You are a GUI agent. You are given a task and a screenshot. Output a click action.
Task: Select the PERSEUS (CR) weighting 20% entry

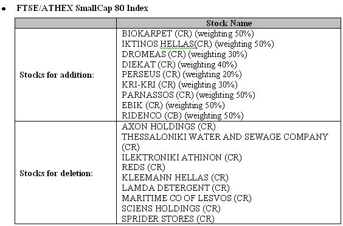tap(182, 74)
